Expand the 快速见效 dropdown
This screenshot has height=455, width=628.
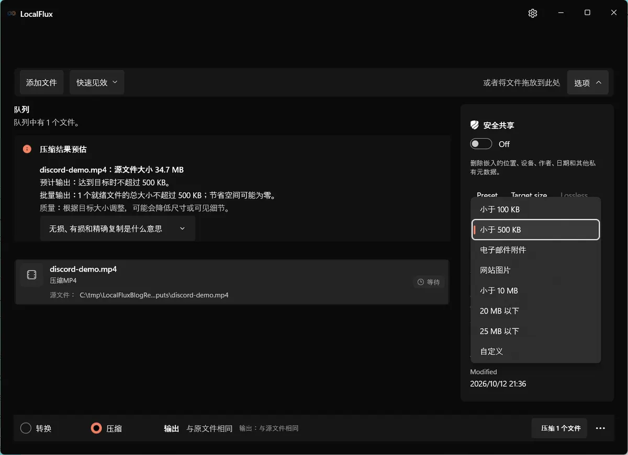tap(97, 83)
